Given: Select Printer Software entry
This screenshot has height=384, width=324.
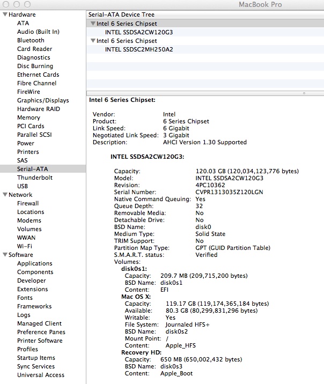Looking at the screenshot, I should pyautogui.click(x=40, y=341).
